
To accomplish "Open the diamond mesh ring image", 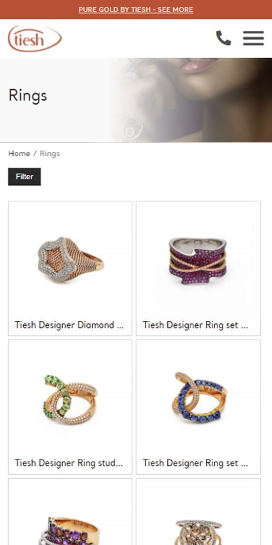I will (70, 259).
